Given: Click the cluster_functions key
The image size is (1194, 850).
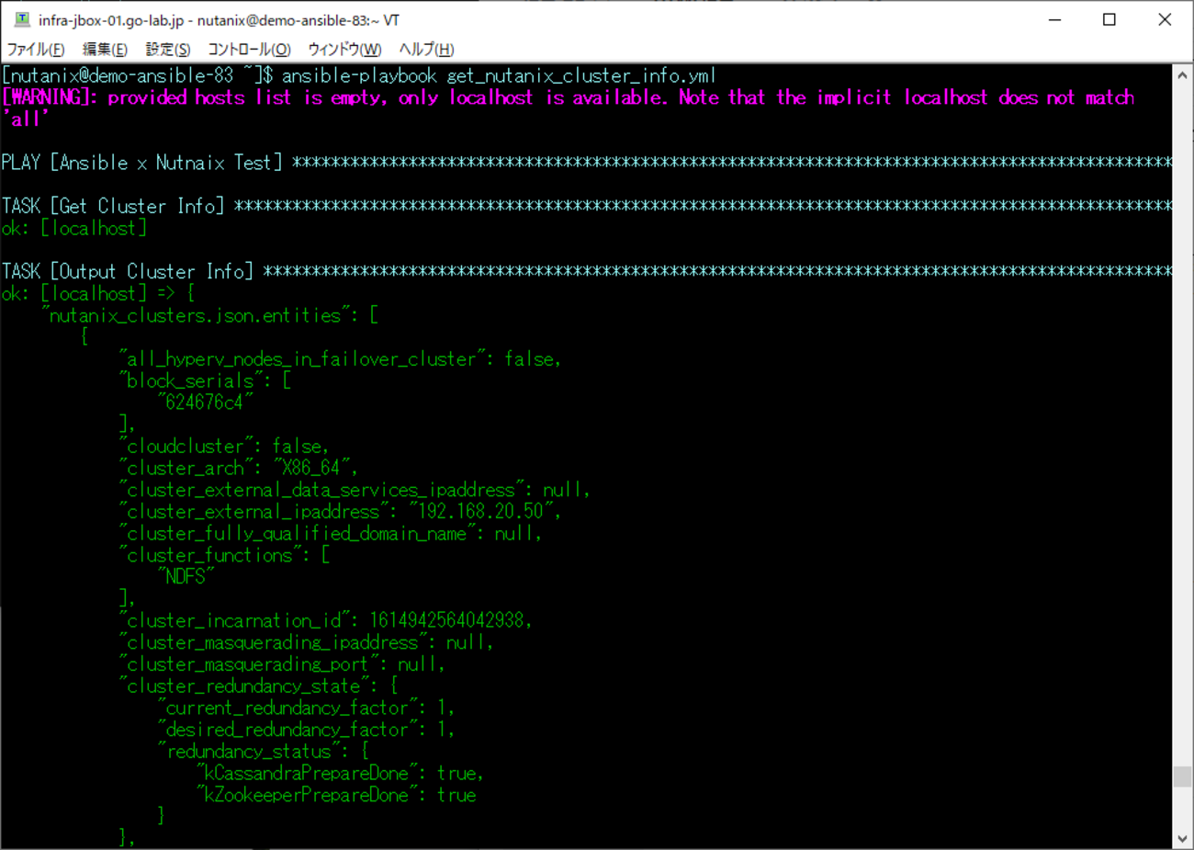Looking at the screenshot, I should click(x=209, y=555).
